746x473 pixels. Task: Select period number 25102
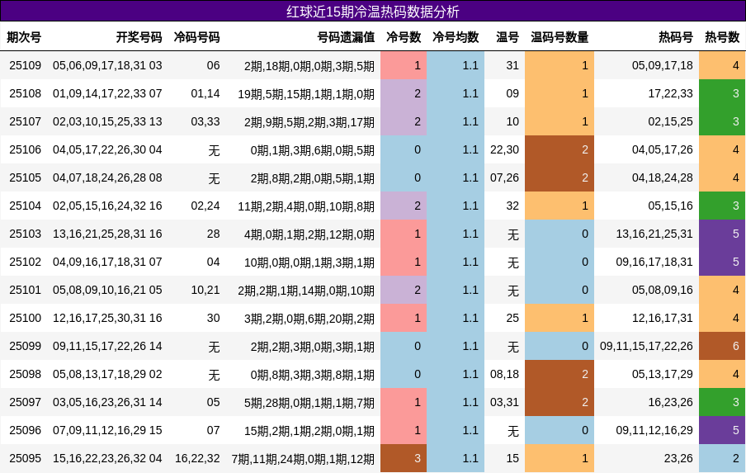[26, 262]
